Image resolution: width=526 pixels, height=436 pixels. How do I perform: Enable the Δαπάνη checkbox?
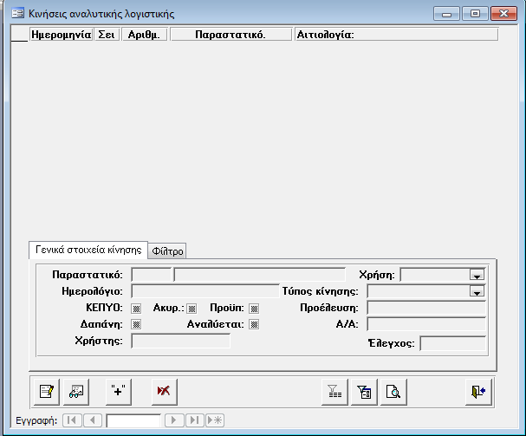pyautogui.click(x=135, y=324)
